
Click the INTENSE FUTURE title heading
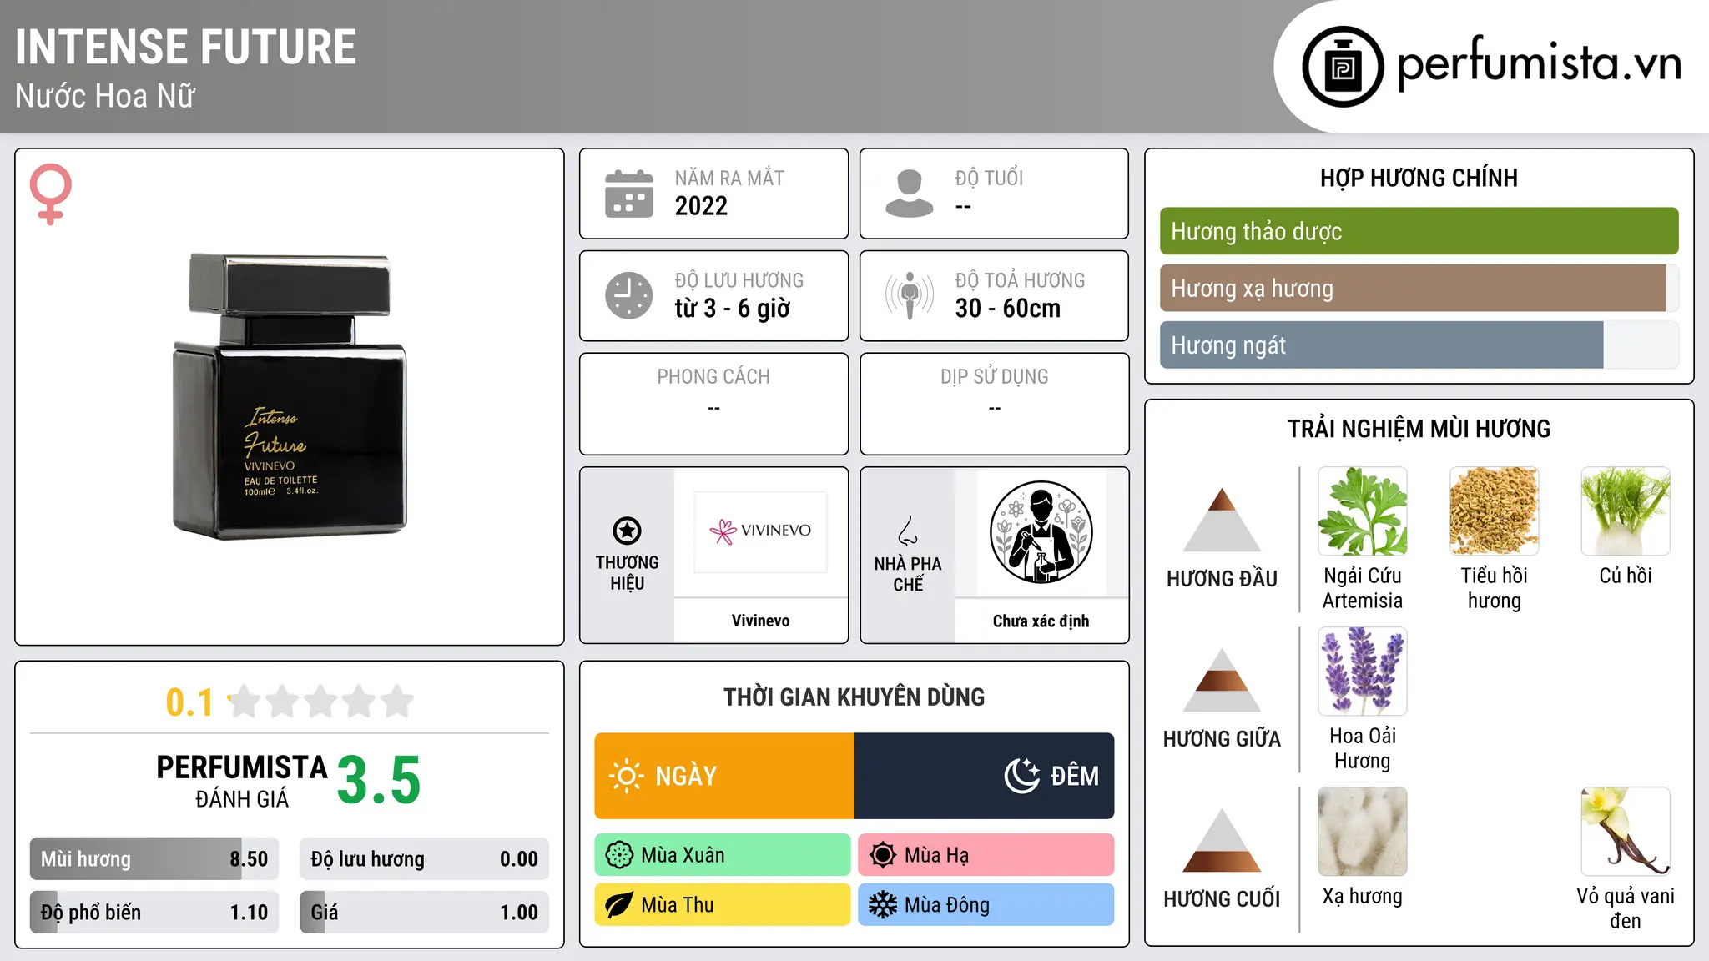click(x=185, y=48)
